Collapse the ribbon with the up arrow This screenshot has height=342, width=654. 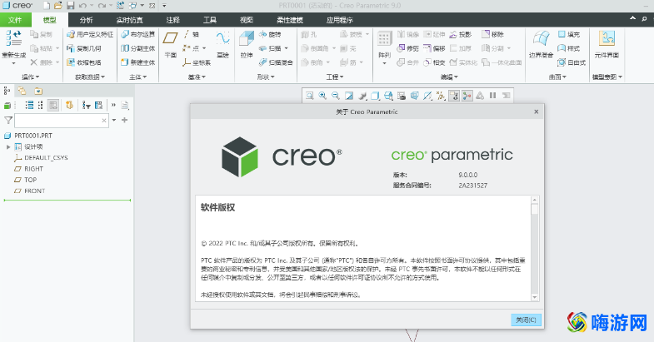tap(632, 18)
